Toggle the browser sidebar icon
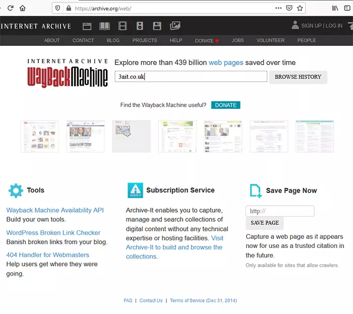 coord(347,9)
